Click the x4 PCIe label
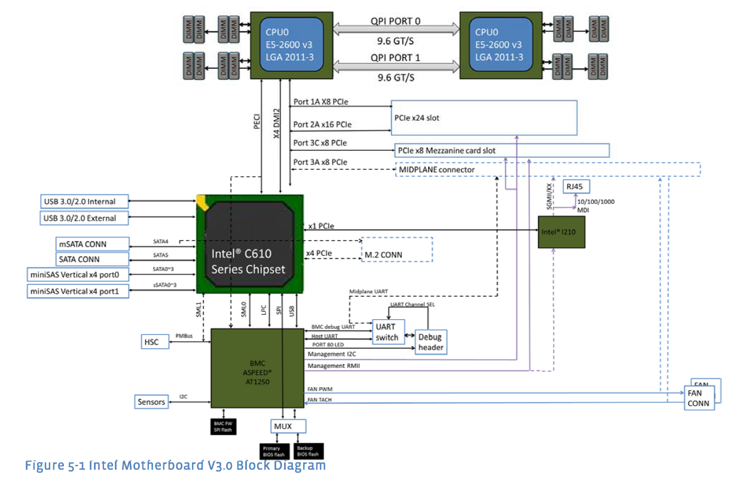 [319, 254]
